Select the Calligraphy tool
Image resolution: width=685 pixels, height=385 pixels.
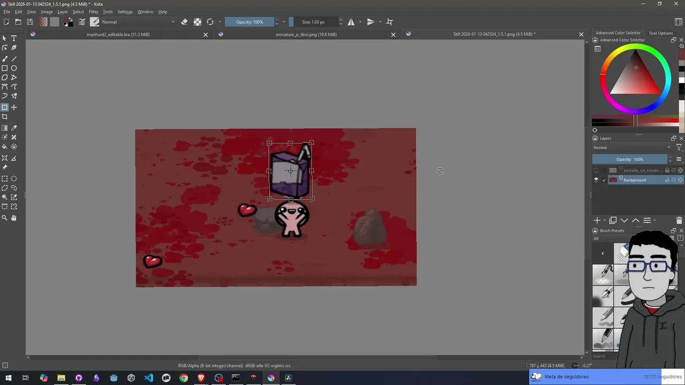pyautogui.click(x=14, y=48)
